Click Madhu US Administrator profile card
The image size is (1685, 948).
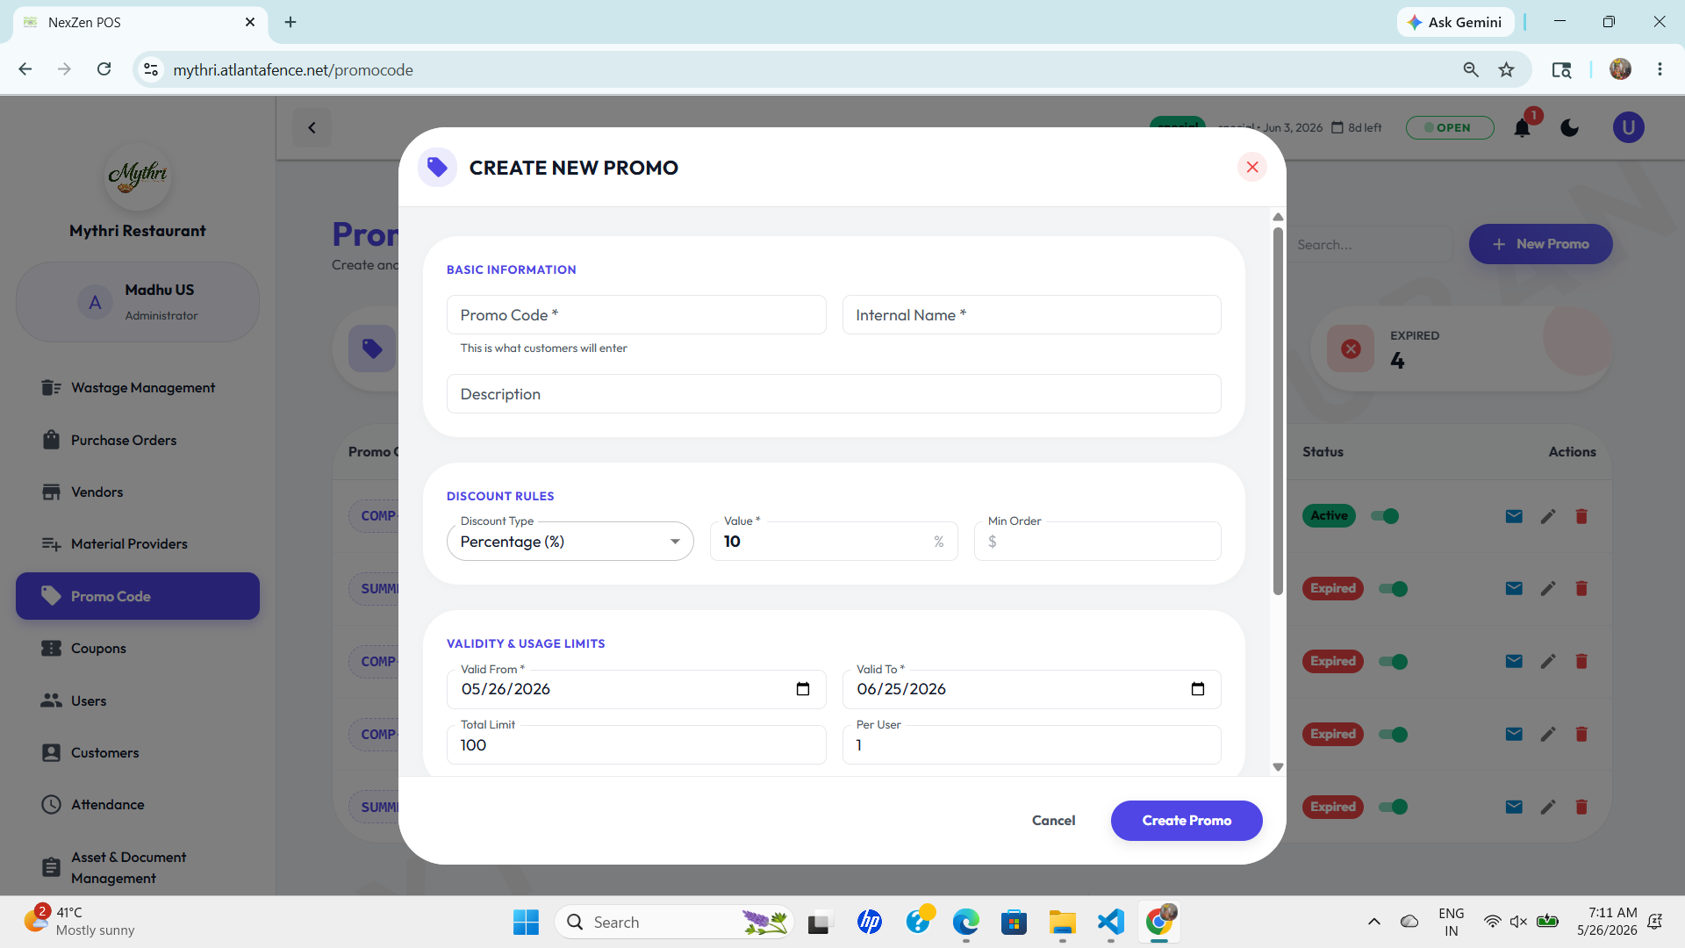pyautogui.click(x=138, y=302)
